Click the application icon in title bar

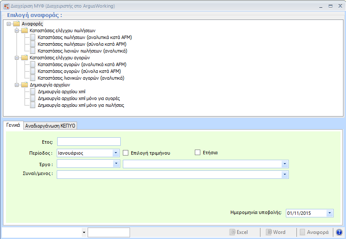(x=6, y=6)
